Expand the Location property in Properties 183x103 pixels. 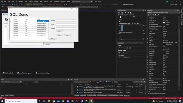tap(148, 57)
